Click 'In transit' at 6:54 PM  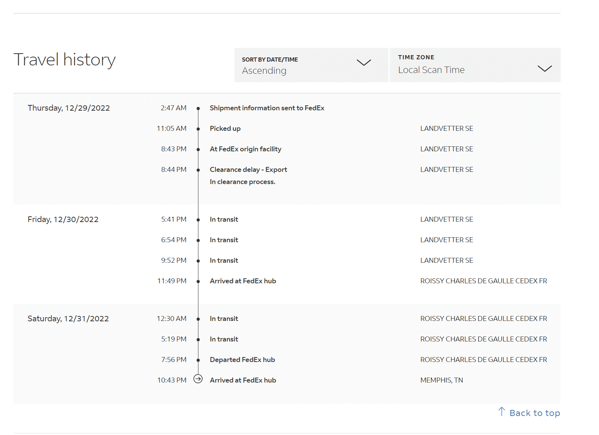coord(224,240)
